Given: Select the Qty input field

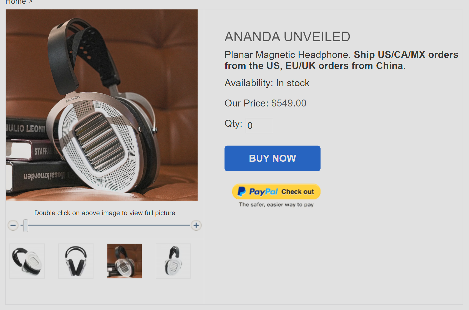Looking at the screenshot, I should click(259, 125).
